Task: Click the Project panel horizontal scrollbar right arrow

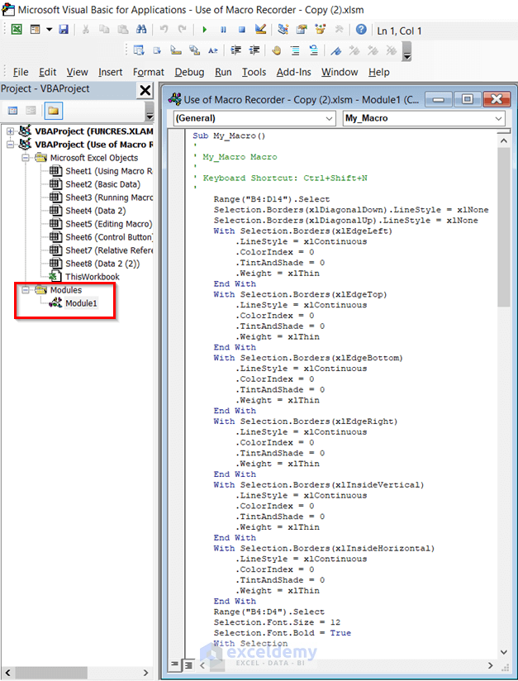Action: (146, 673)
